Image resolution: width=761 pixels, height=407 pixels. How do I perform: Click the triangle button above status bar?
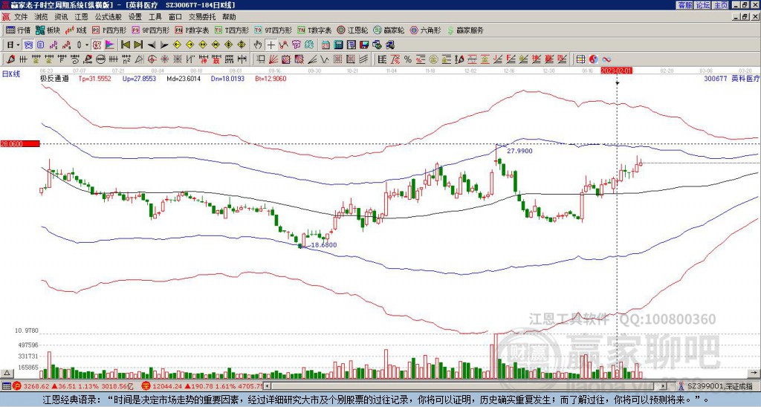(x=7, y=373)
